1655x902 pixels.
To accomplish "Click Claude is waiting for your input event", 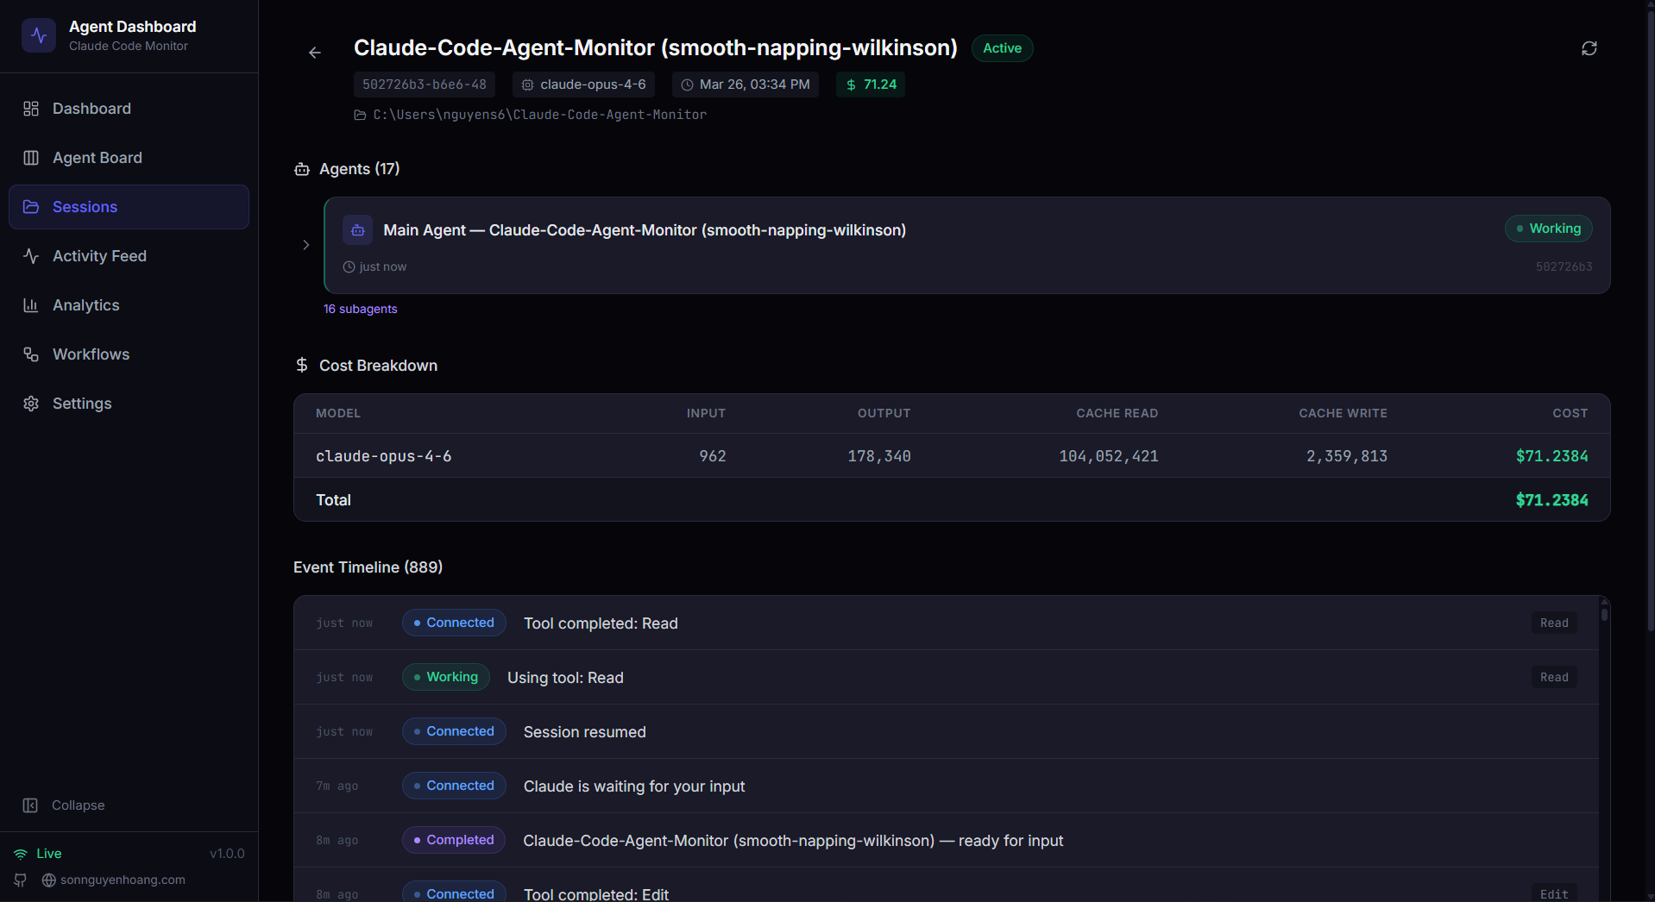I will coord(634,786).
